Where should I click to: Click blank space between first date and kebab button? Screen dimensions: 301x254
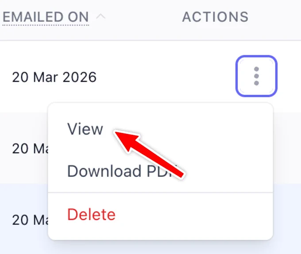tap(166, 77)
